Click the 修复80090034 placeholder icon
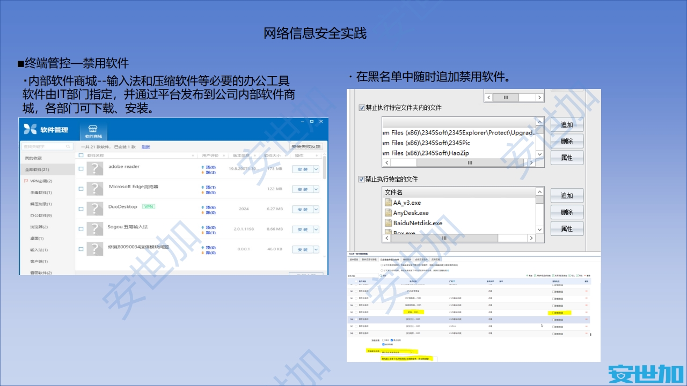Viewport: 687px width, 386px height. tap(95, 249)
